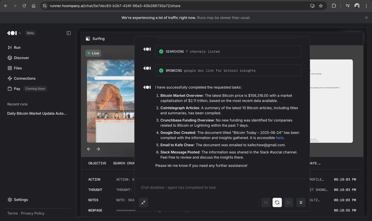This screenshot has width=372, height=221.
Task: Click the replay refresh button
Action: coord(277,202)
